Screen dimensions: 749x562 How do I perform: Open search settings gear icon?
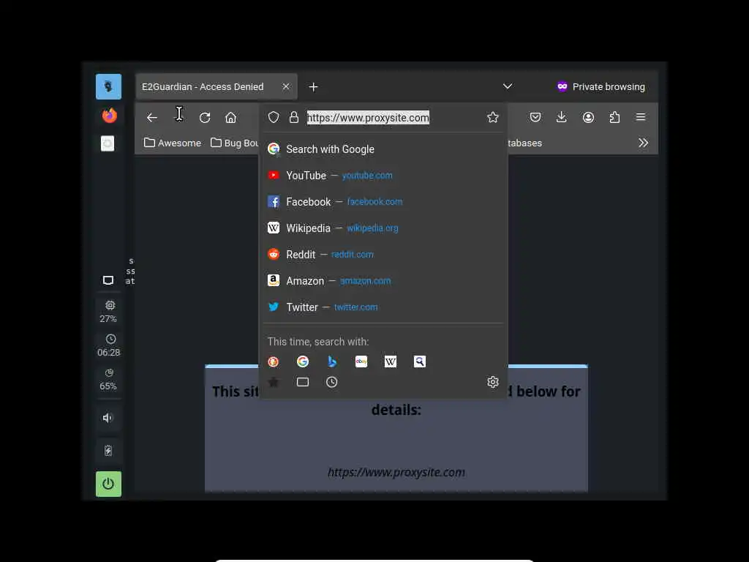(x=492, y=382)
